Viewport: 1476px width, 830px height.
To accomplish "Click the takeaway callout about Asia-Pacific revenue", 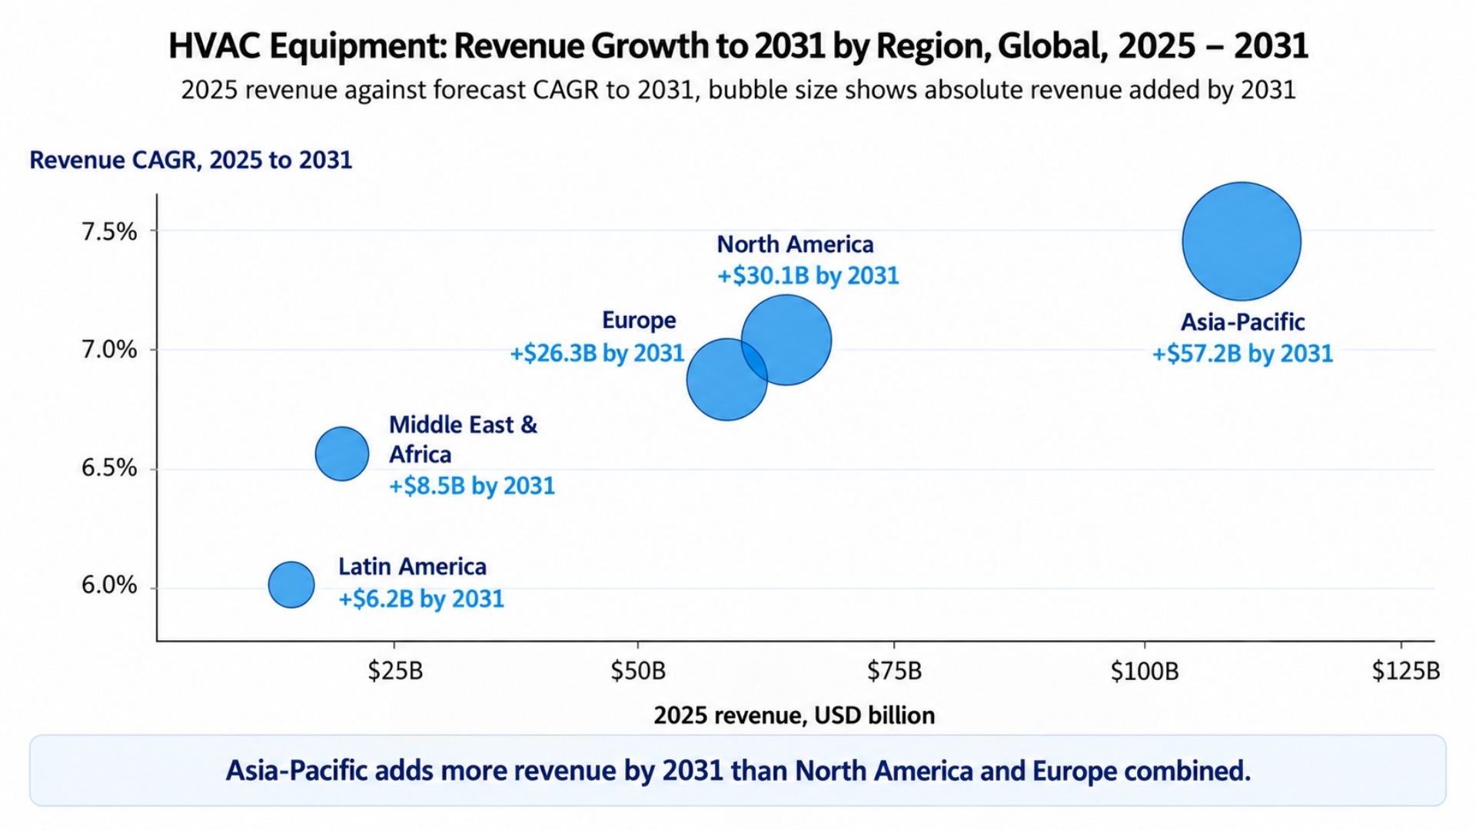I will point(738,770).
